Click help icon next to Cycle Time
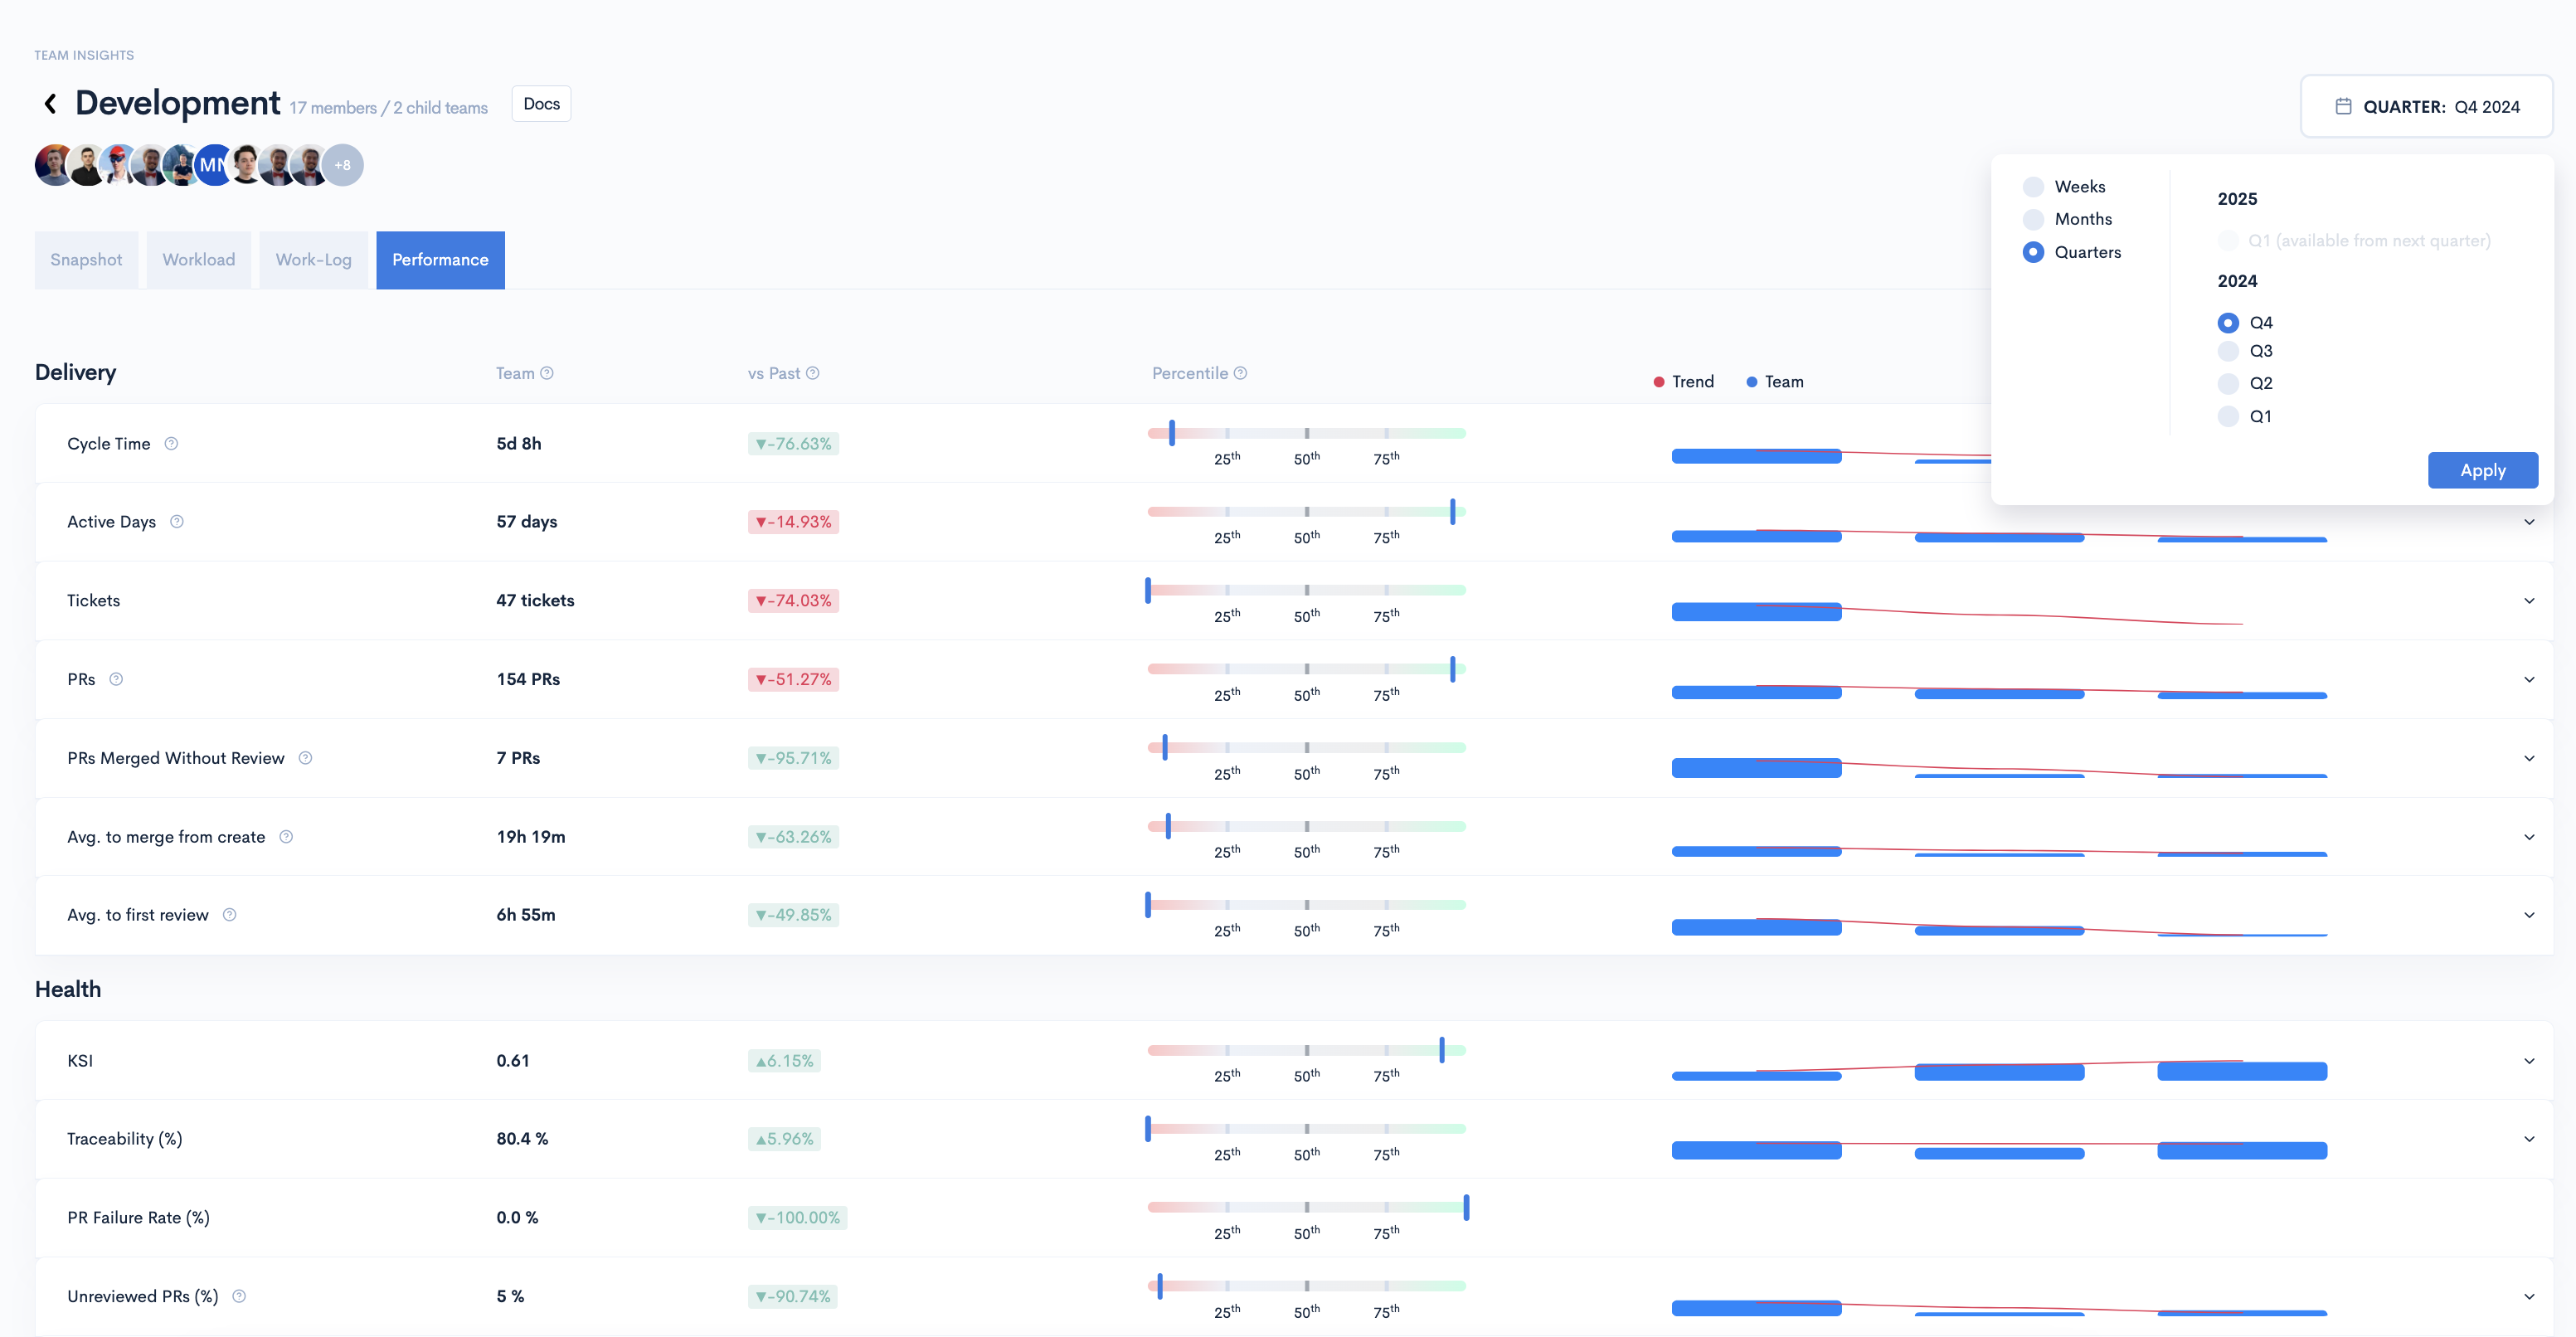Screen dimensions: 2576x1337 (171, 444)
